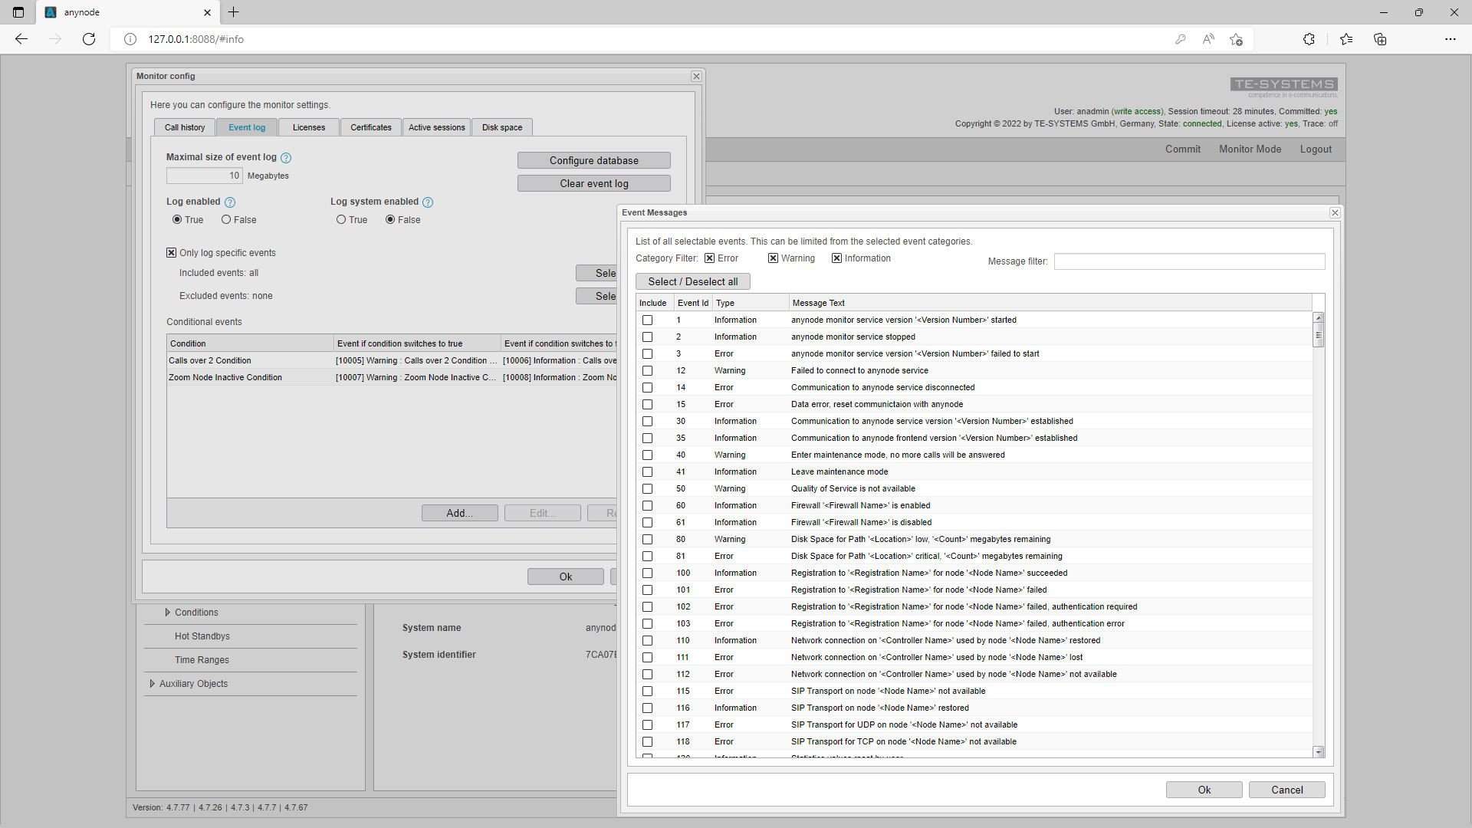Confirm Event Messages dialog with Ok
The width and height of the screenshot is (1472, 828).
[x=1204, y=790]
